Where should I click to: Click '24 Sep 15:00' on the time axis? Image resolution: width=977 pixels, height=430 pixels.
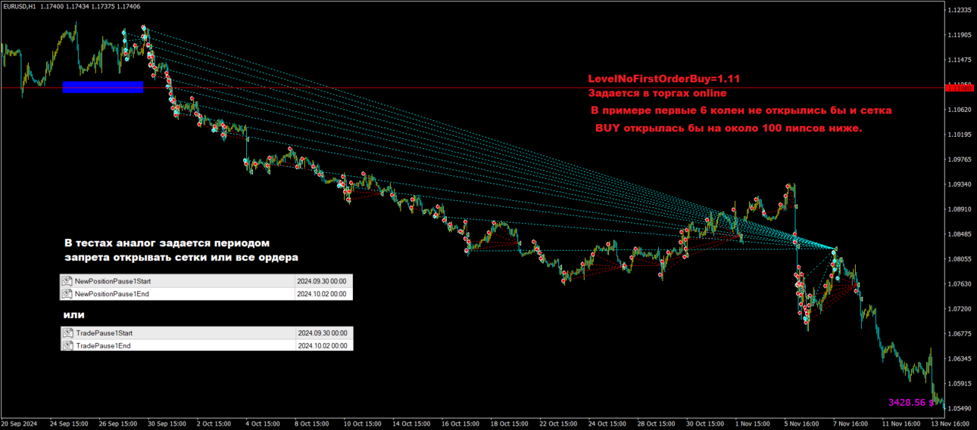tap(69, 424)
